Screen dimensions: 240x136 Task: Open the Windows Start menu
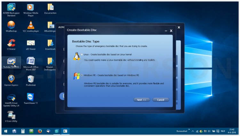click(x=5, y=131)
